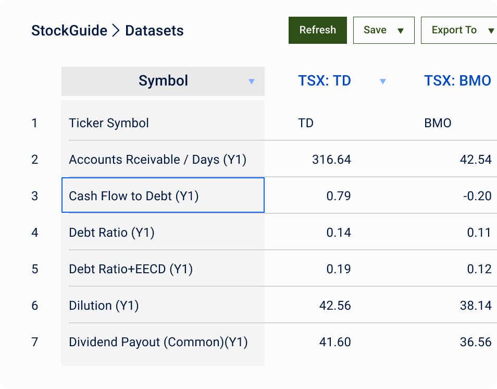The width and height of the screenshot is (497, 389).
Task: Click TD's Dividend Payout value 41.60
Action: [335, 342]
